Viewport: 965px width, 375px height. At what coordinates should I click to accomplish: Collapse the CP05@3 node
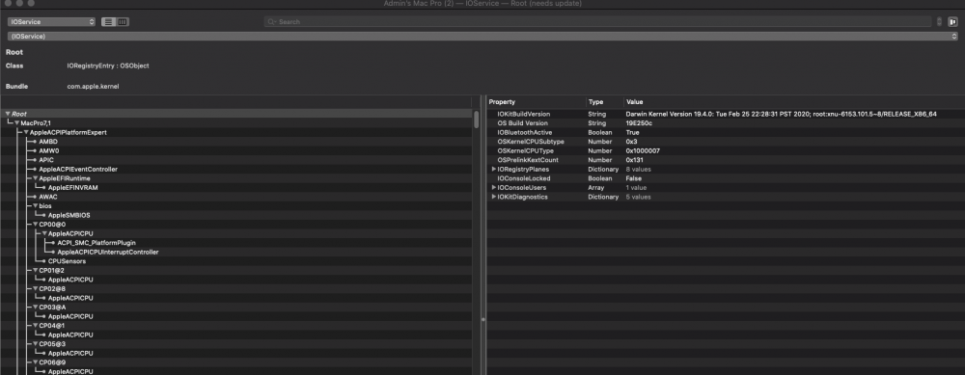pyautogui.click(x=36, y=344)
